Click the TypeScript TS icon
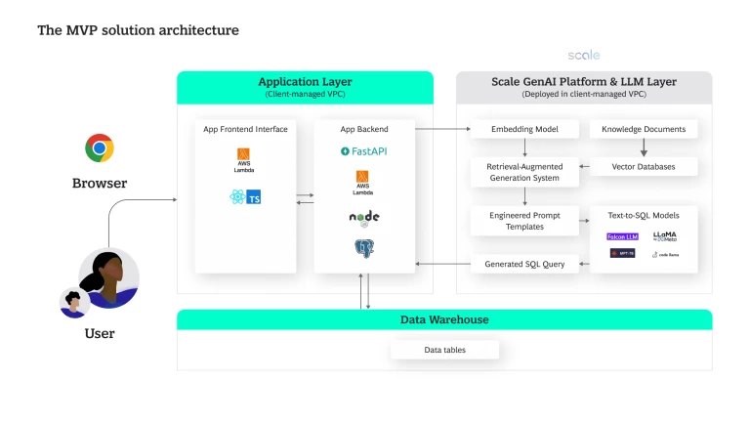The height and width of the screenshot is (422, 750). click(x=254, y=197)
